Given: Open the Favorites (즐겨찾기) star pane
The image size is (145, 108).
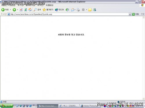Looking at the screenshot, I should click(48, 10).
